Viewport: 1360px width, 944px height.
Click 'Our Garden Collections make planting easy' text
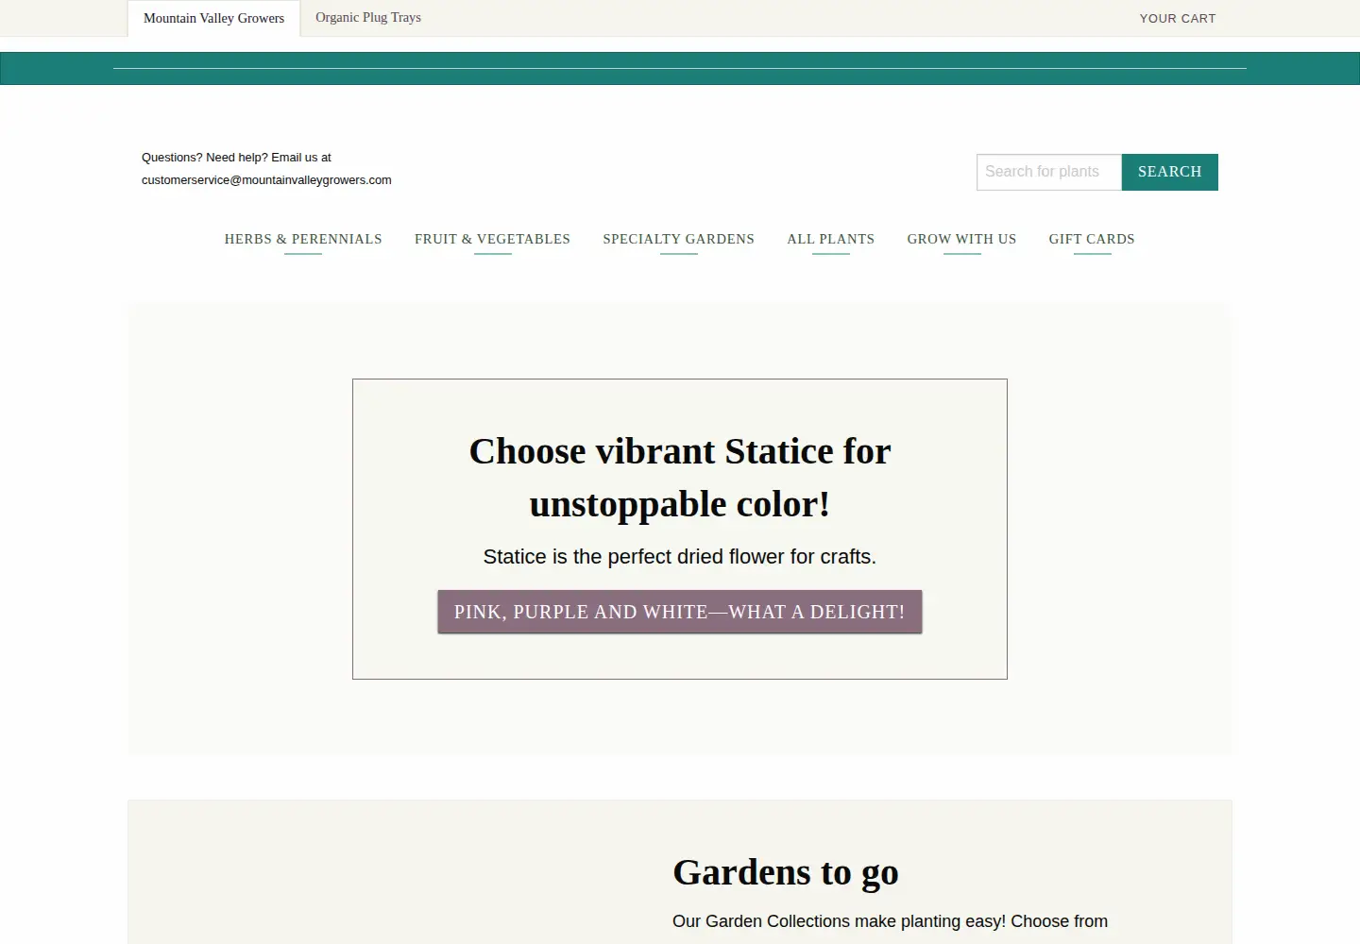839,921
